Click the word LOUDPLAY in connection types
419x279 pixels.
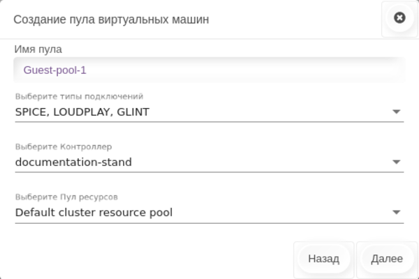[80, 112]
